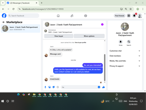146x110 pixels.
Task: Open conversation information purple icon
Action: (102, 24)
